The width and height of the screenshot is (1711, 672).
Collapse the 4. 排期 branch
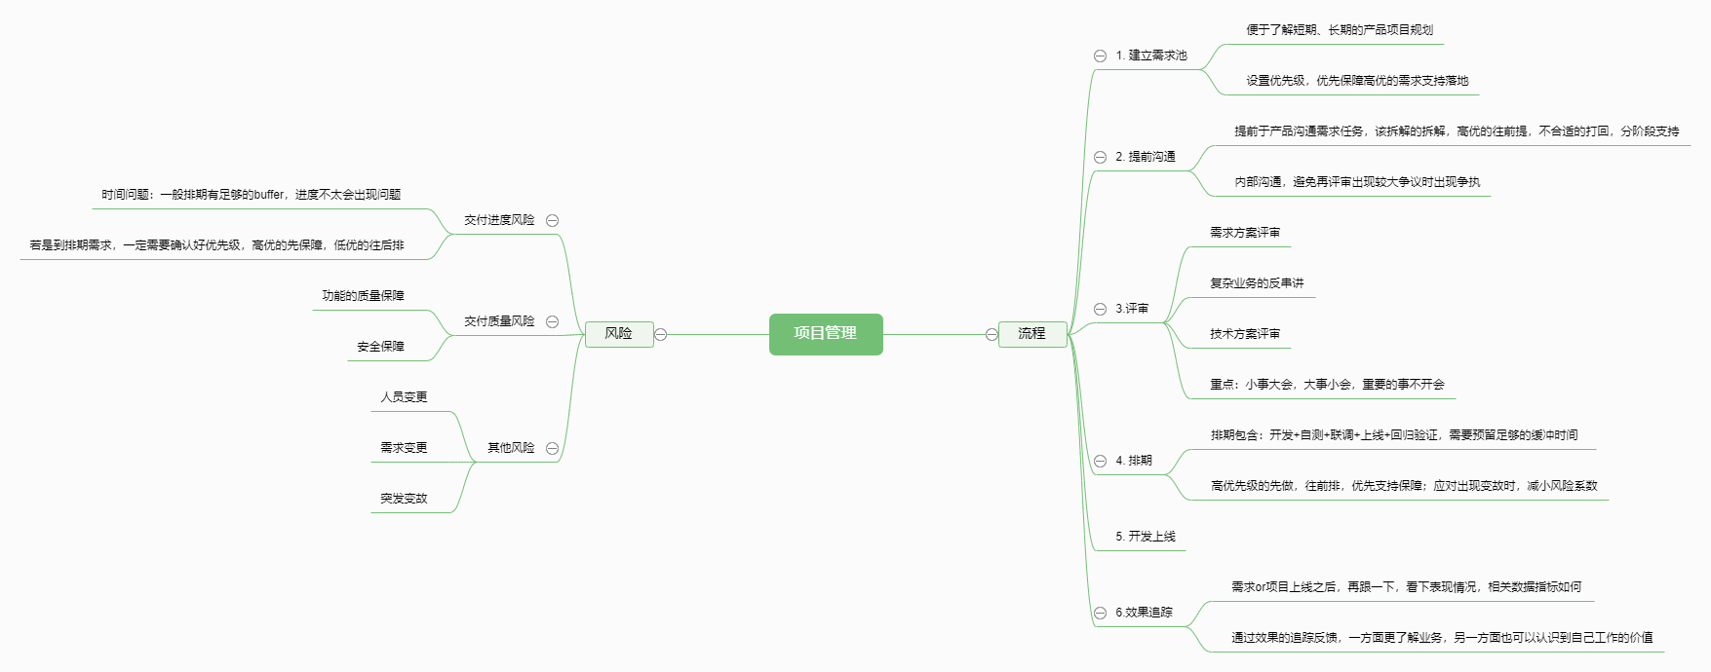pyautogui.click(x=1100, y=461)
